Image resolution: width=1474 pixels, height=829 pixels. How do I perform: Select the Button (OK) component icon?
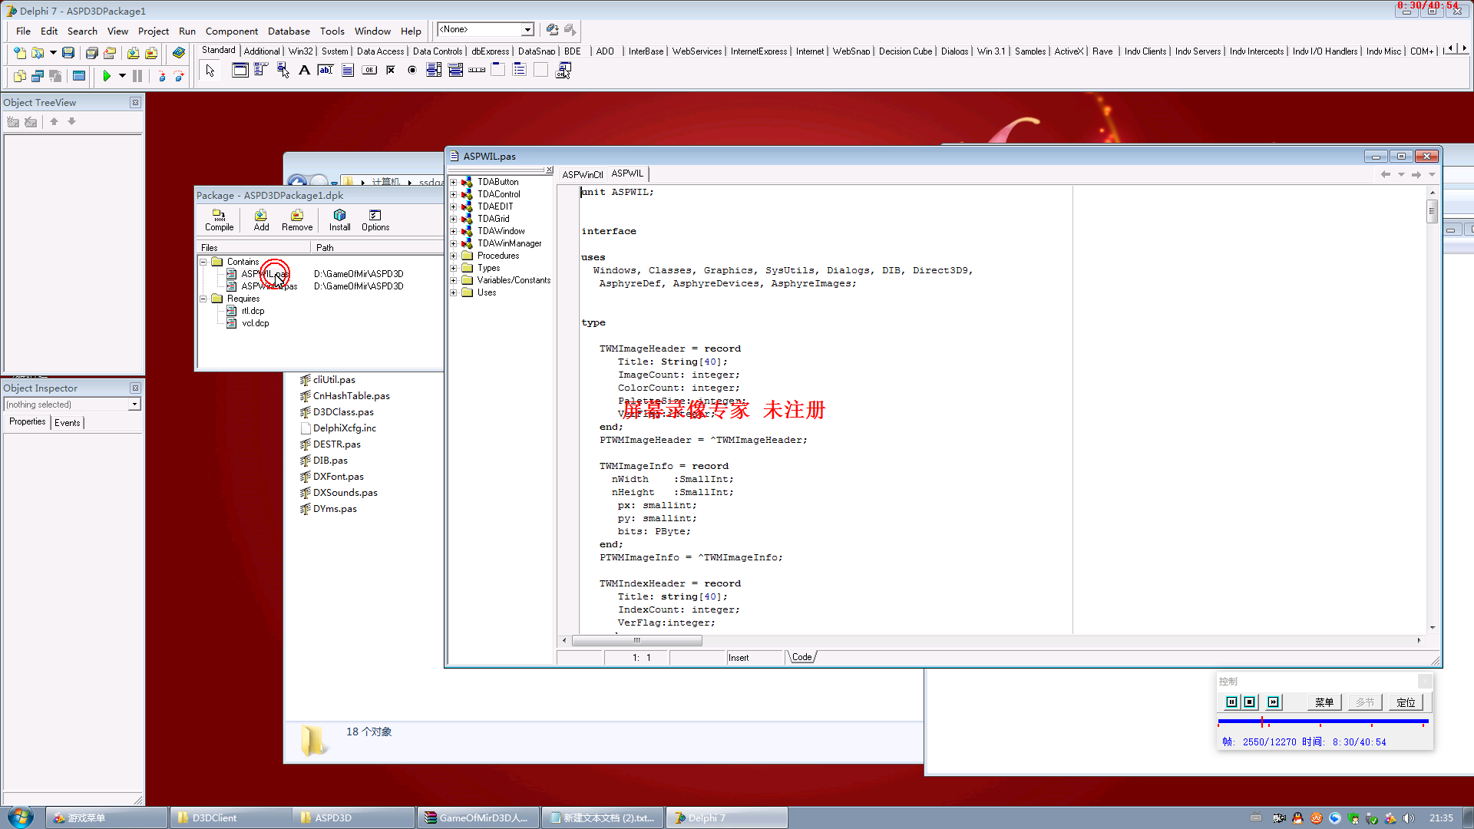368,70
